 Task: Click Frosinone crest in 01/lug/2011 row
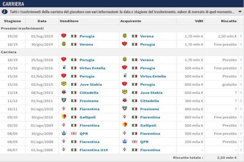[x=64, y=100]
